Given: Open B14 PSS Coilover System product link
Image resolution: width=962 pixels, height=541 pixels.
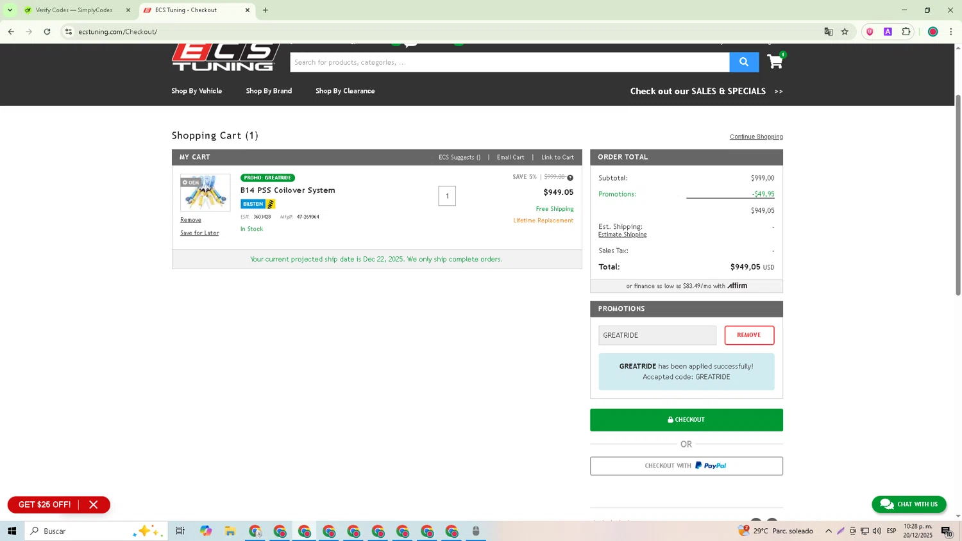Looking at the screenshot, I should point(287,190).
